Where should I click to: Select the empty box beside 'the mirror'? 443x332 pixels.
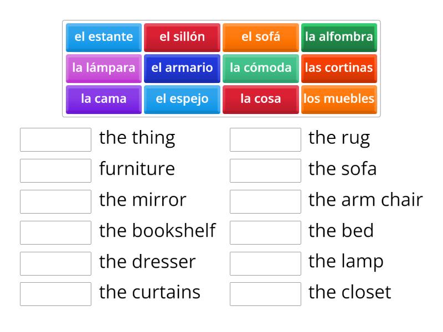pos(55,200)
